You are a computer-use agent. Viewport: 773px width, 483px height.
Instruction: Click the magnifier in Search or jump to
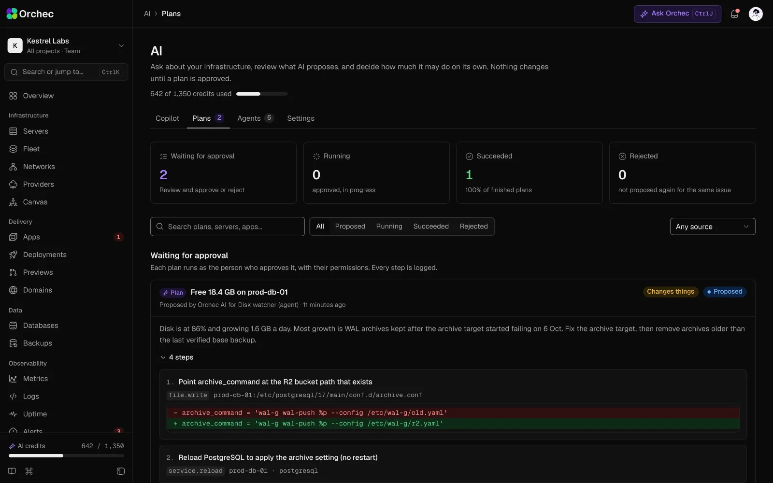pos(14,72)
